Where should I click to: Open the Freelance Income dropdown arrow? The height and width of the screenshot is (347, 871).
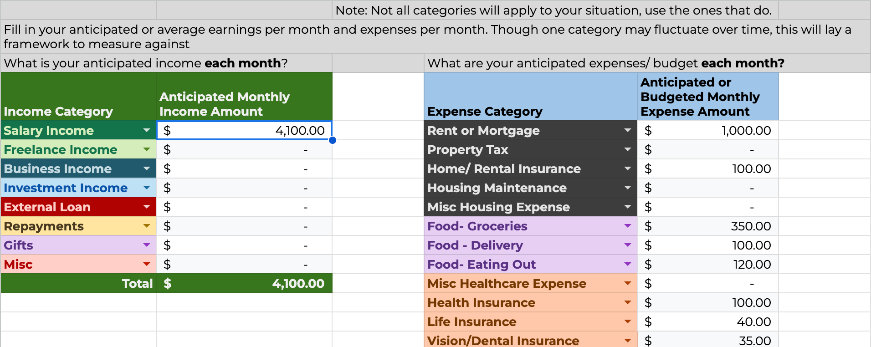point(147,150)
